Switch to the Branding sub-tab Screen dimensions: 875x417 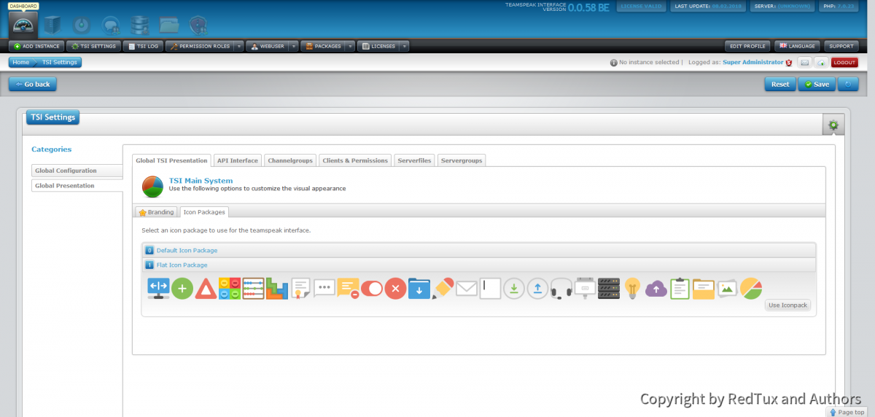click(x=157, y=212)
